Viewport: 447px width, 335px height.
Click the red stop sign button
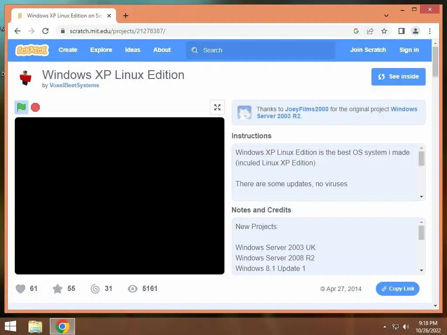click(x=35, y=107)
